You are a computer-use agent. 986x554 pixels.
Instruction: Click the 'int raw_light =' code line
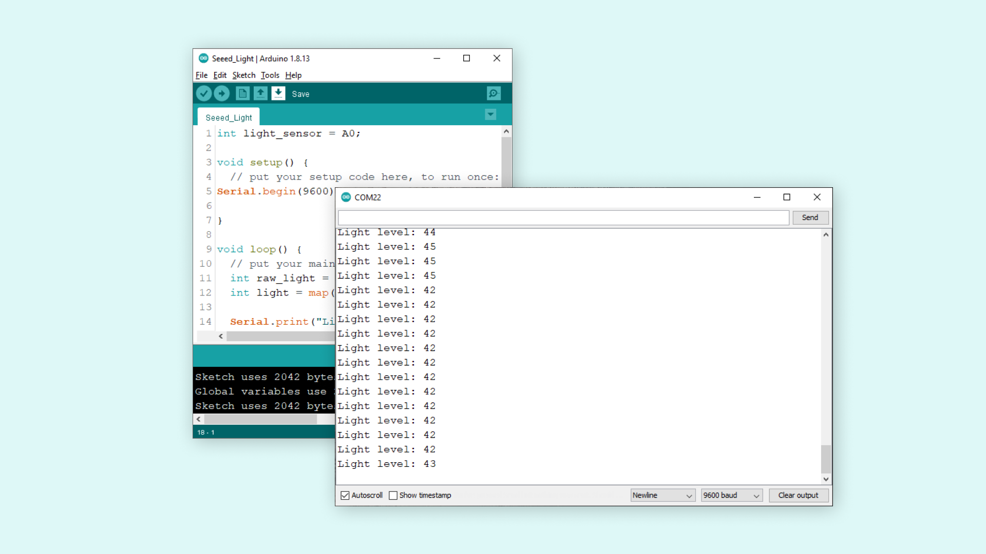pos(279,278)
